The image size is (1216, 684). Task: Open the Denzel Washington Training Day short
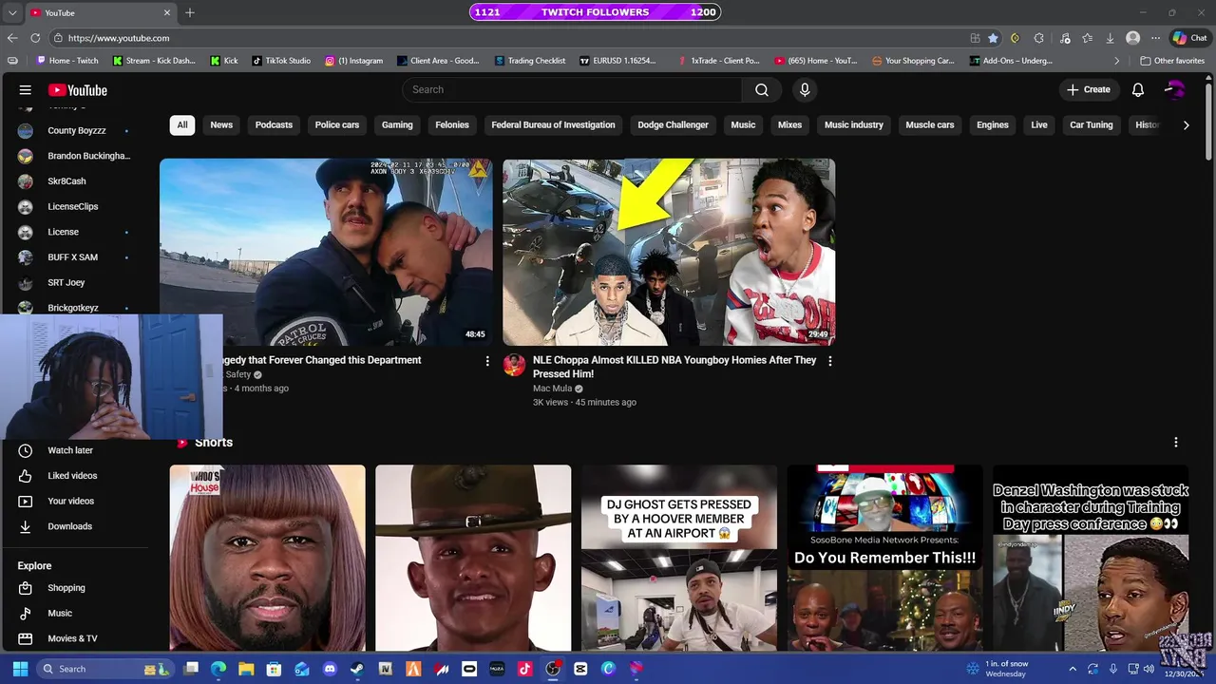point(1091,558)
